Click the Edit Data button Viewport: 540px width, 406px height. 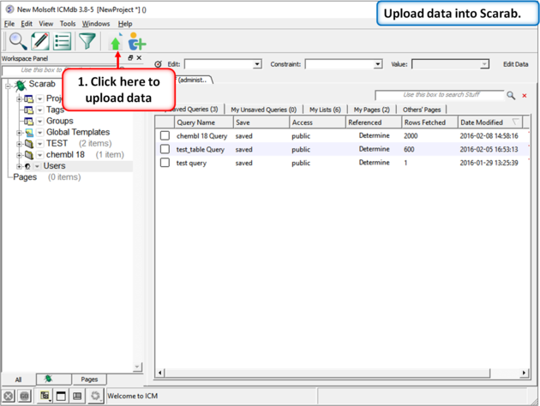click(515, 64)
